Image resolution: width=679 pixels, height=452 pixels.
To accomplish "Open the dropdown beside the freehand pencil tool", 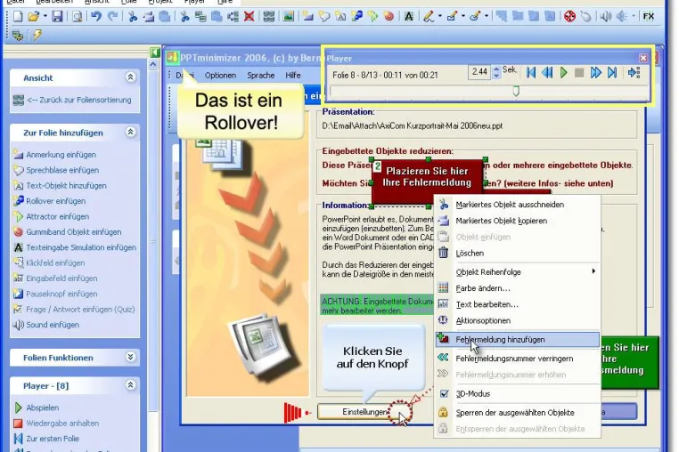I will click(440, 16).
